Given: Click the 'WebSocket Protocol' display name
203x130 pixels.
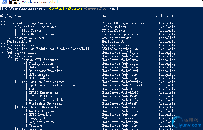Looking at the screenshot, I should coord(45,104).
